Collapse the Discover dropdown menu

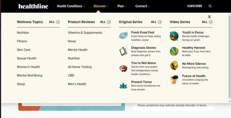pyautogui.click(x=101, y=6)
